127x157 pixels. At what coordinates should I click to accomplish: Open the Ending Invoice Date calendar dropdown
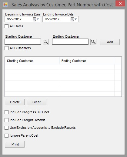click(74, 19)
